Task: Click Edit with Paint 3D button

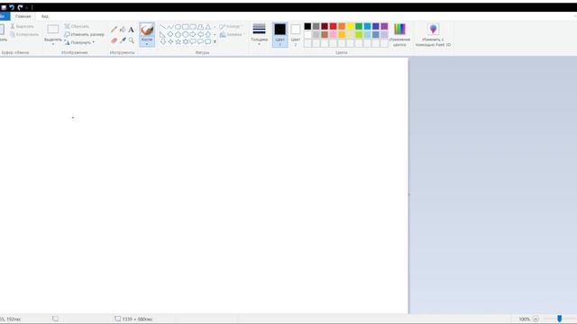Action: (x=433, y=34)
